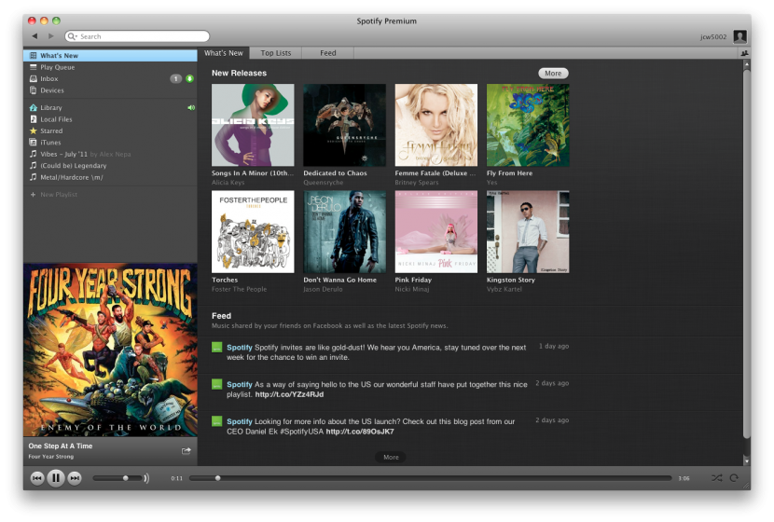This screenshot has width=774, height=522.
Task: Click More button beside New Releases
Action: [553, 73]
